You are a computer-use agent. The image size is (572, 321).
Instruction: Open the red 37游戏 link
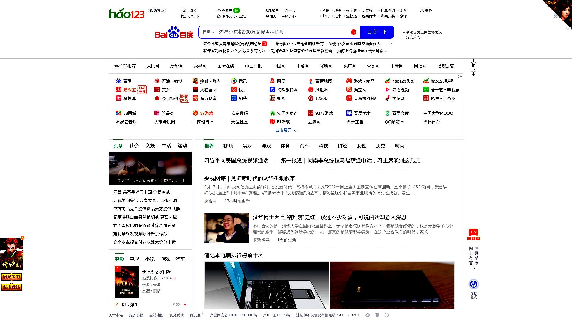[x=206, y=113]
